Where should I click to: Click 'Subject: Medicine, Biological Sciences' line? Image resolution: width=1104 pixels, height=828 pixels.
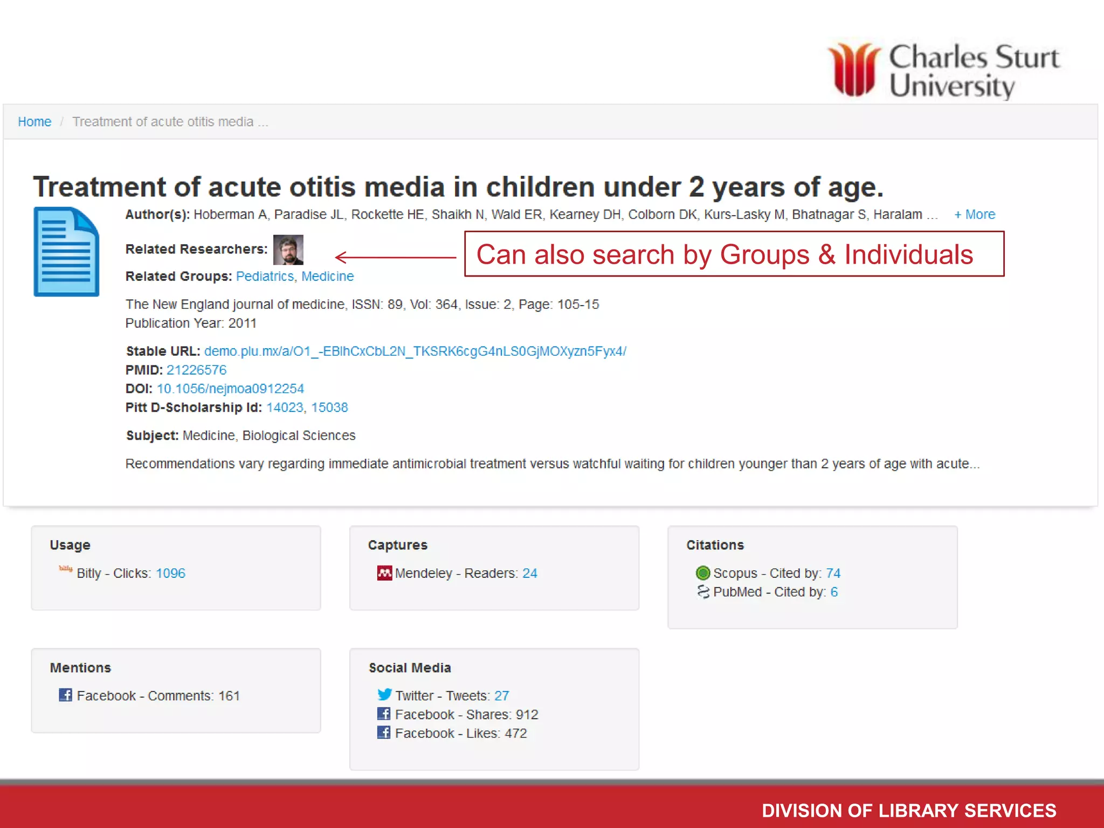[x=240, y=436]
